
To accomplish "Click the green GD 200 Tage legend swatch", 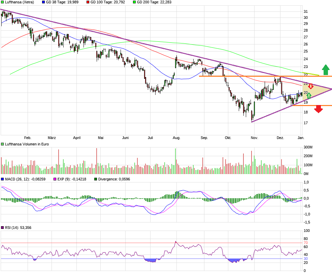I will click(134, 2).
